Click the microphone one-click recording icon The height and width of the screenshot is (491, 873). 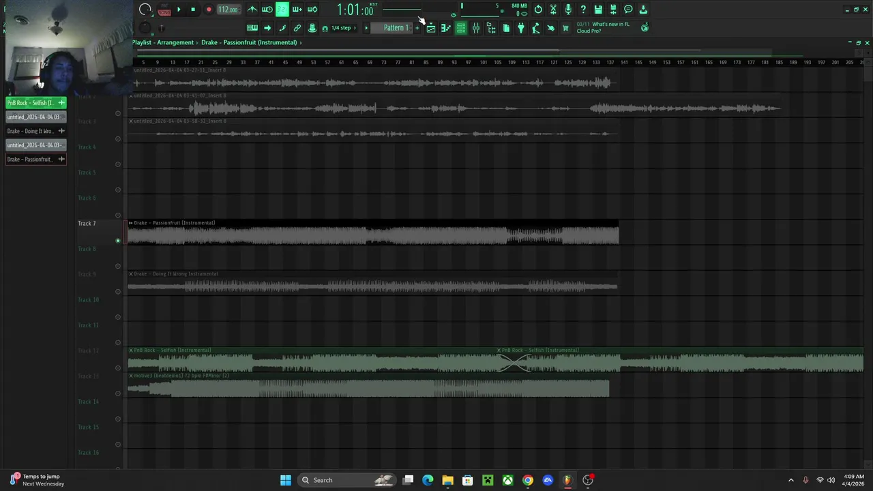click(x=568, y=10)
